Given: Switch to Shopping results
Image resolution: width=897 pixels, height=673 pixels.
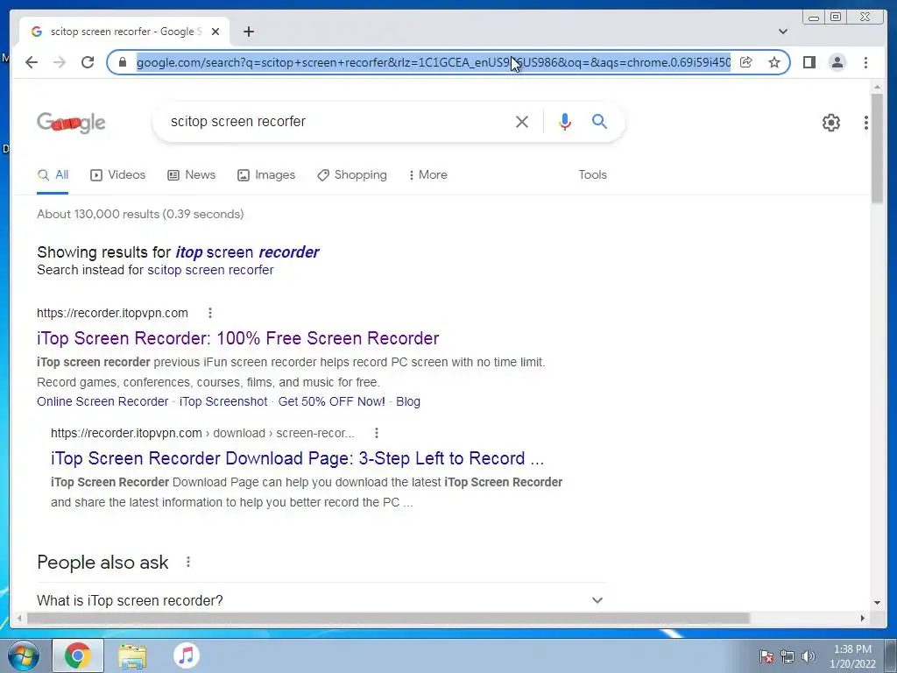Looking at the screenshot, I should pyautogui.click(x=352, y=175).
